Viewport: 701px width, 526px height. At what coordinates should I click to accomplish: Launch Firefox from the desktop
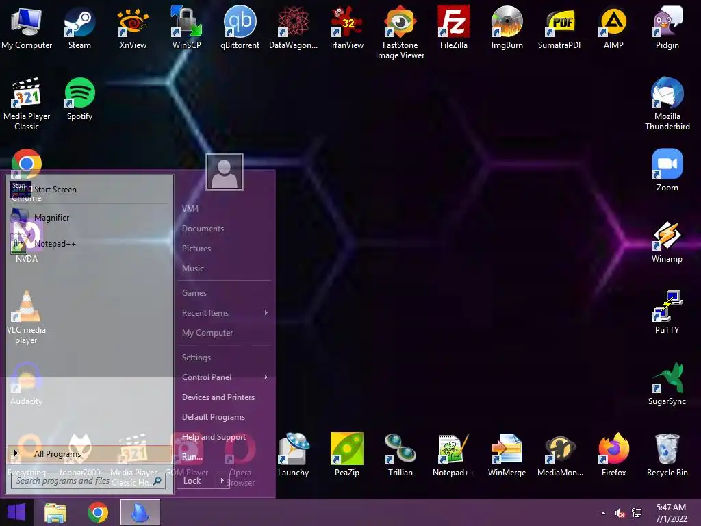click(x=613, y=455)
